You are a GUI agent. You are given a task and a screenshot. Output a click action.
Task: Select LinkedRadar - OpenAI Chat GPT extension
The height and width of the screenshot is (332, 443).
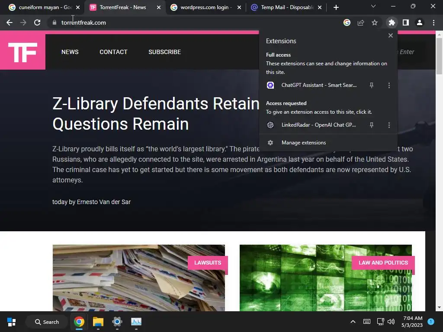click(x=318, y=125)
